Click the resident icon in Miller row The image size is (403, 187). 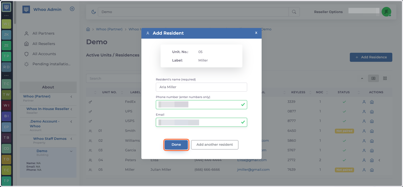[364, 170]
